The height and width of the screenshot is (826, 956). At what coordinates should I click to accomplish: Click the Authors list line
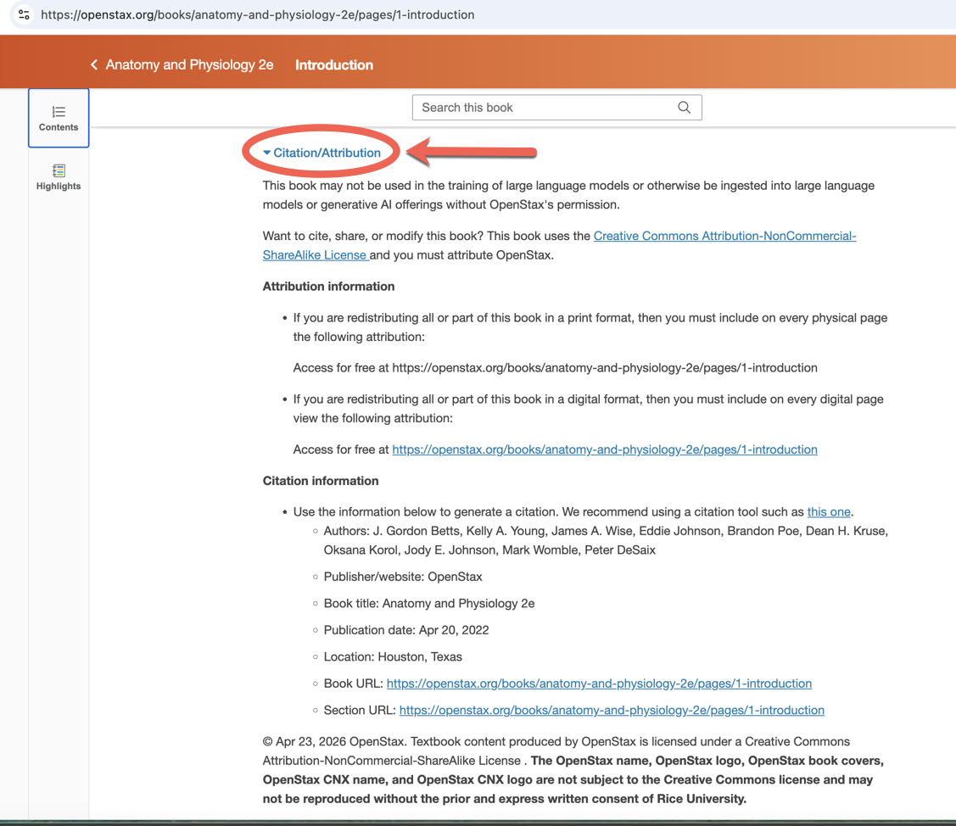coord(606,541)
